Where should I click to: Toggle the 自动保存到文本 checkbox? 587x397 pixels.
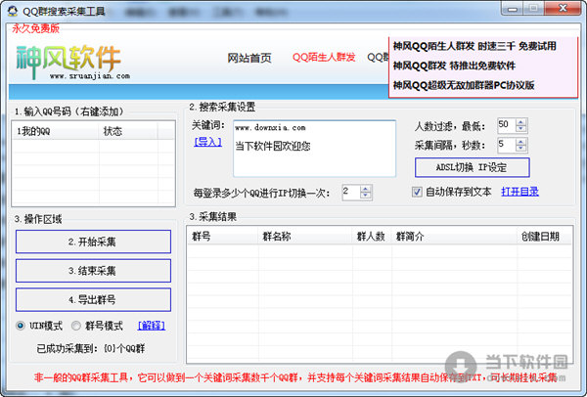pos(417,192)
